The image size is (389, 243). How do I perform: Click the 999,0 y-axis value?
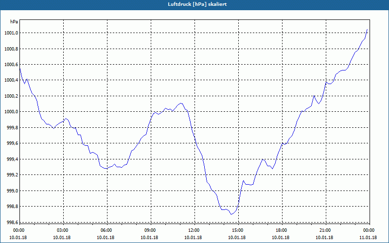[13, 191]
